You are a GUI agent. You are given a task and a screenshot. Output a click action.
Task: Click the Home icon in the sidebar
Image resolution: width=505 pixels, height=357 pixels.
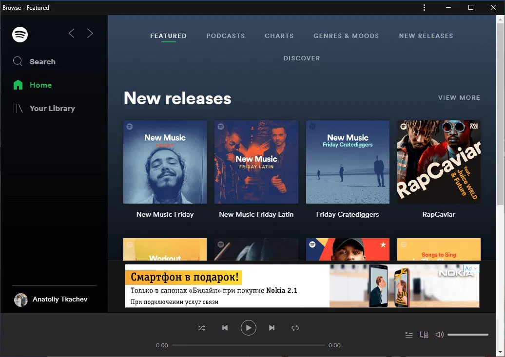[18, 84]
